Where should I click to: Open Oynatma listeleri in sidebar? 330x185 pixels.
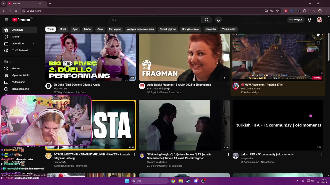click(20, 75)
